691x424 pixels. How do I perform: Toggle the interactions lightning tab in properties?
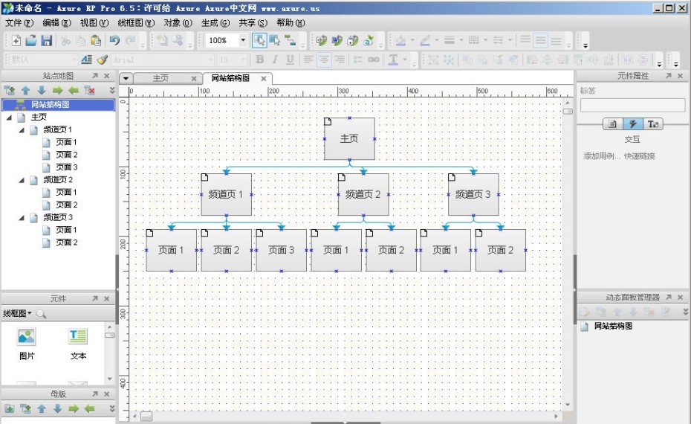tap(632, 124)
